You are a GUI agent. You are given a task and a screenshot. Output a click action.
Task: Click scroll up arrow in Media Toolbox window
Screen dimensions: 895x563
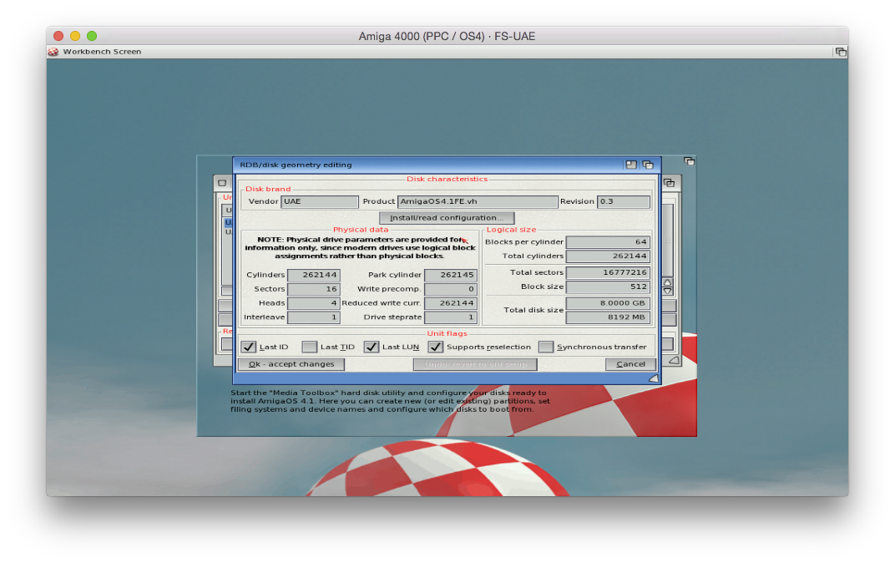pos(667,282)
